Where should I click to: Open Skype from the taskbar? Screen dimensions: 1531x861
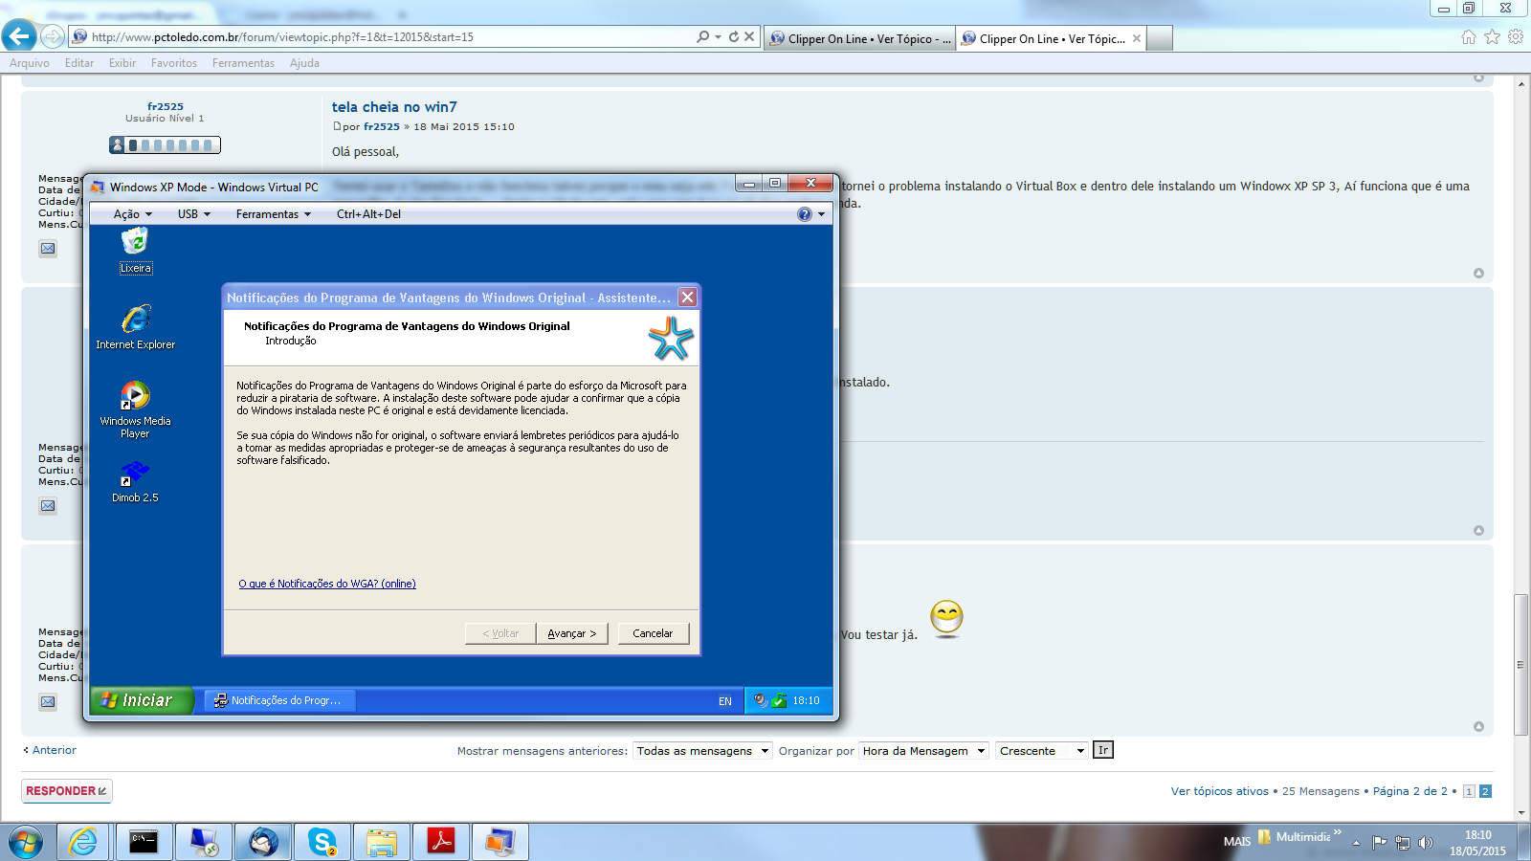point(322,842)
